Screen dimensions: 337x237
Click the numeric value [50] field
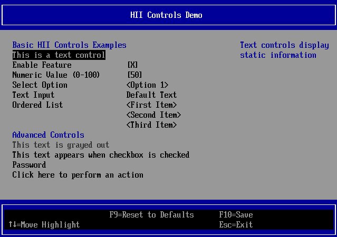[134, 75]
